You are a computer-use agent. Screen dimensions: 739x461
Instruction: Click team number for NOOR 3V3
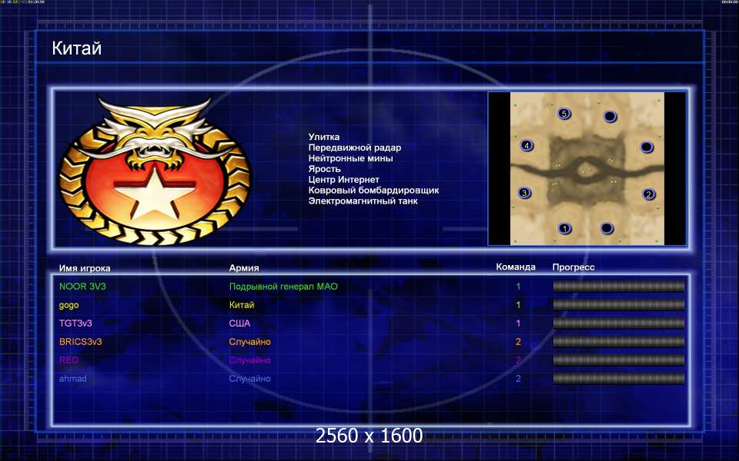(518, 286)
